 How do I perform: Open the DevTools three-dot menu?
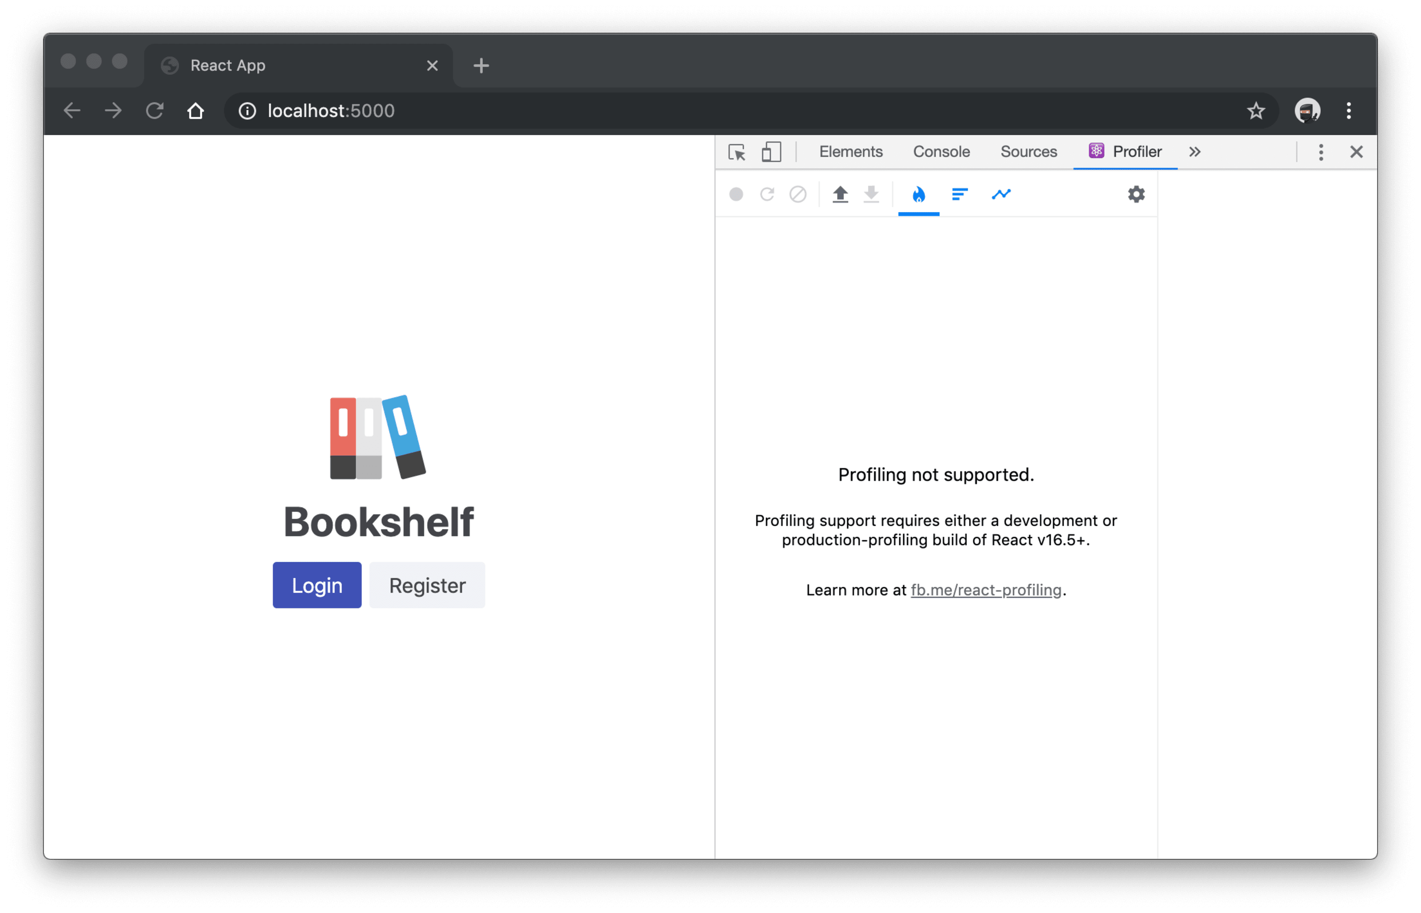tap(1320, 152)
